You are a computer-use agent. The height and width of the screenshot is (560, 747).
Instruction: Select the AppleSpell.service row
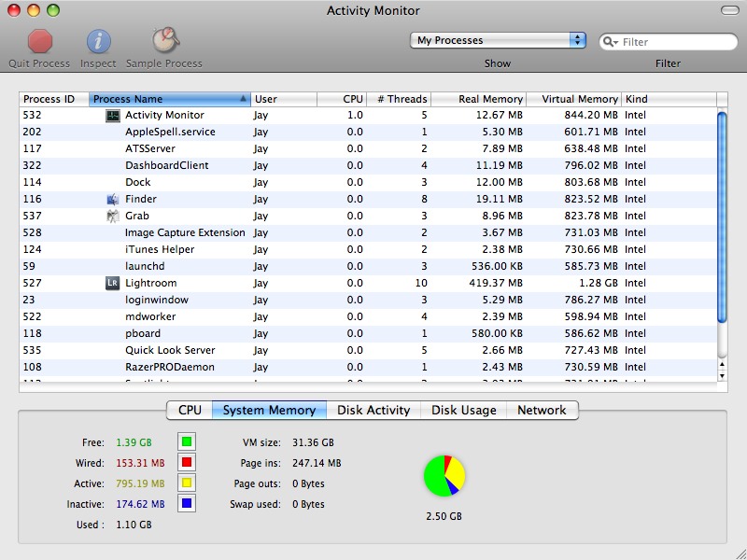coord(368,132)
